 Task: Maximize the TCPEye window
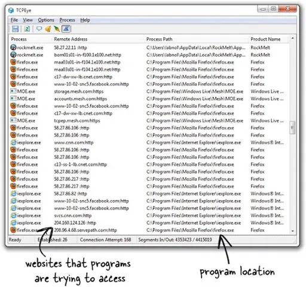(x=273, y=8)
